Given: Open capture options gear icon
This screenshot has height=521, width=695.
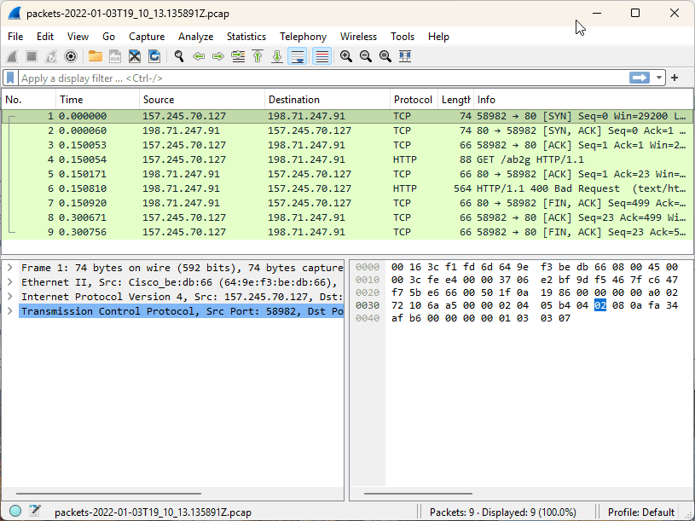Looking at the screenshot, I should 71,56.
